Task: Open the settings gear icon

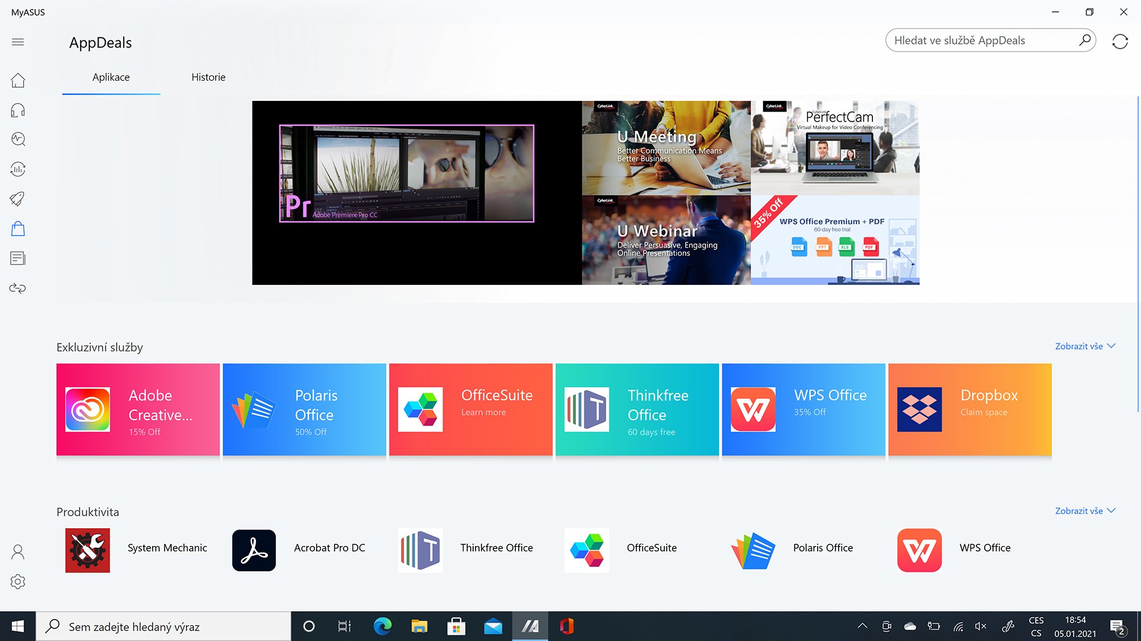Action: 18,582
